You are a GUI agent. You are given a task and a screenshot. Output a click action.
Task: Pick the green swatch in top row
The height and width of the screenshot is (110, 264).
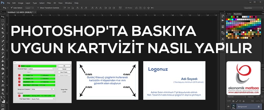(232, 17)
